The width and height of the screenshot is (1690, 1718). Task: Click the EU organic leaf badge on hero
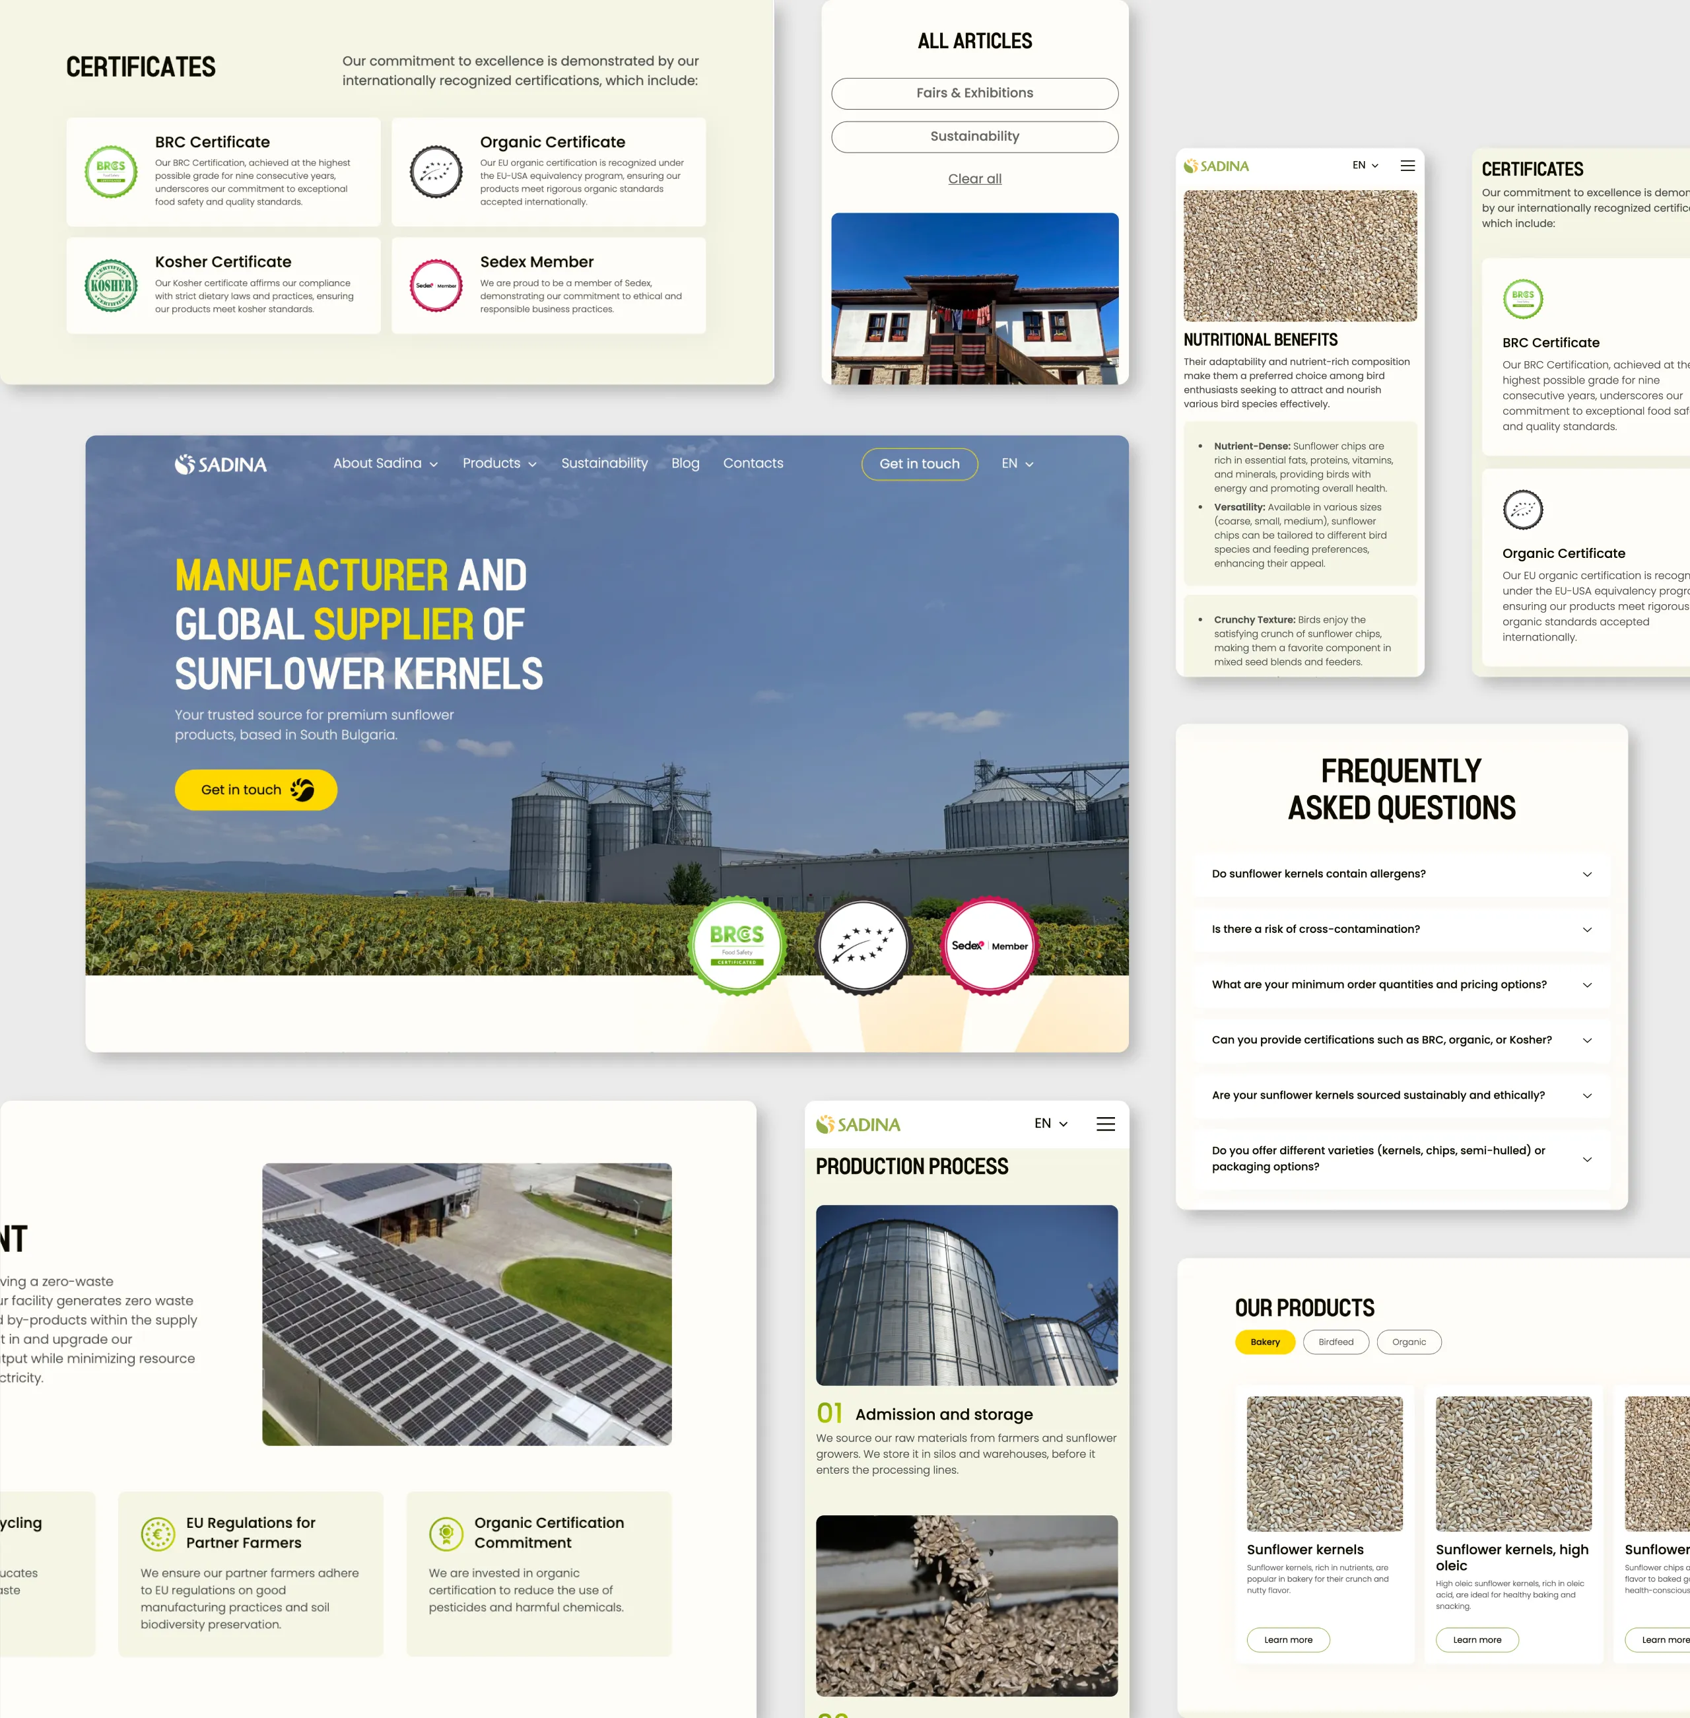(863, 945)
